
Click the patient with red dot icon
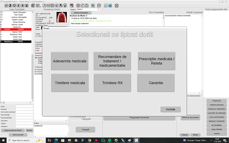pyautogui.click(x=23, y=5)
